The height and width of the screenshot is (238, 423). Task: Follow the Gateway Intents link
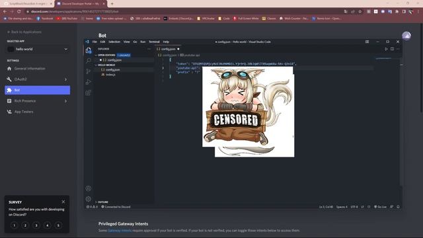point(120,231)
